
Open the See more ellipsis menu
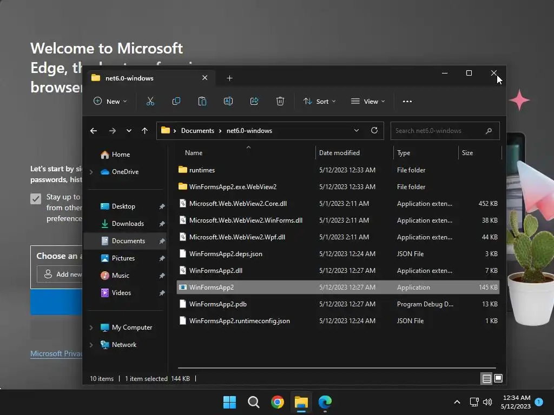[407, 101]
